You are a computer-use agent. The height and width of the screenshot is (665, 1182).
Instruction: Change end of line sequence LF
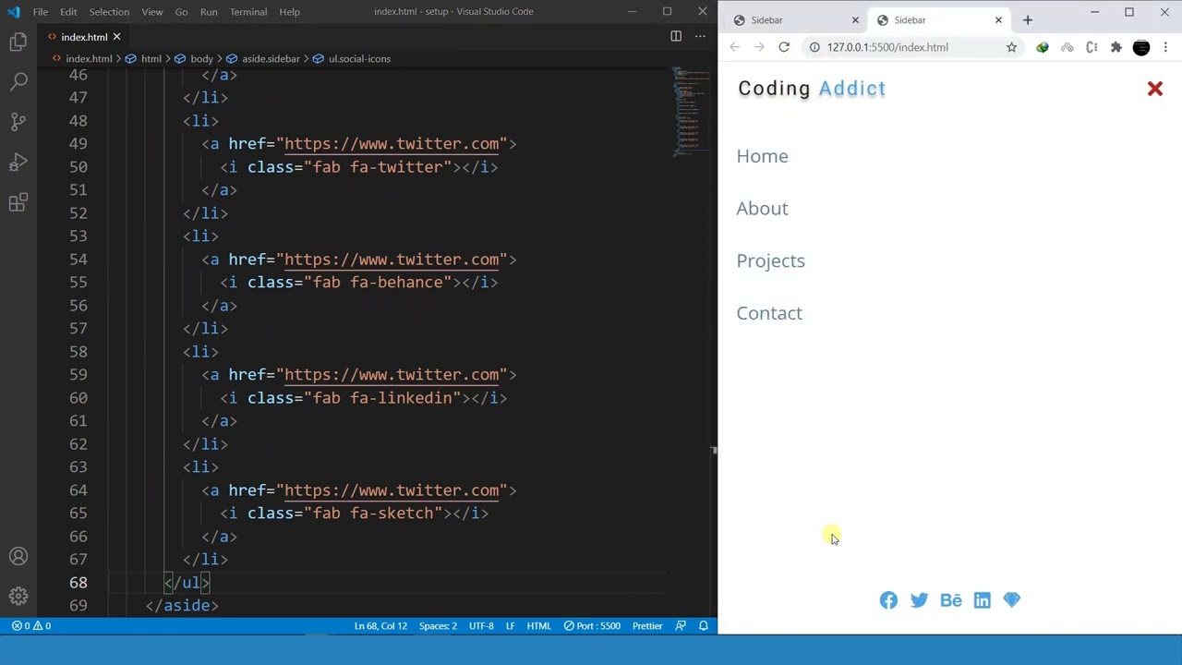(510, 626)
